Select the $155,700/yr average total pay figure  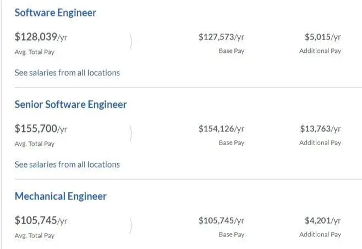click(x=41, y=129)
